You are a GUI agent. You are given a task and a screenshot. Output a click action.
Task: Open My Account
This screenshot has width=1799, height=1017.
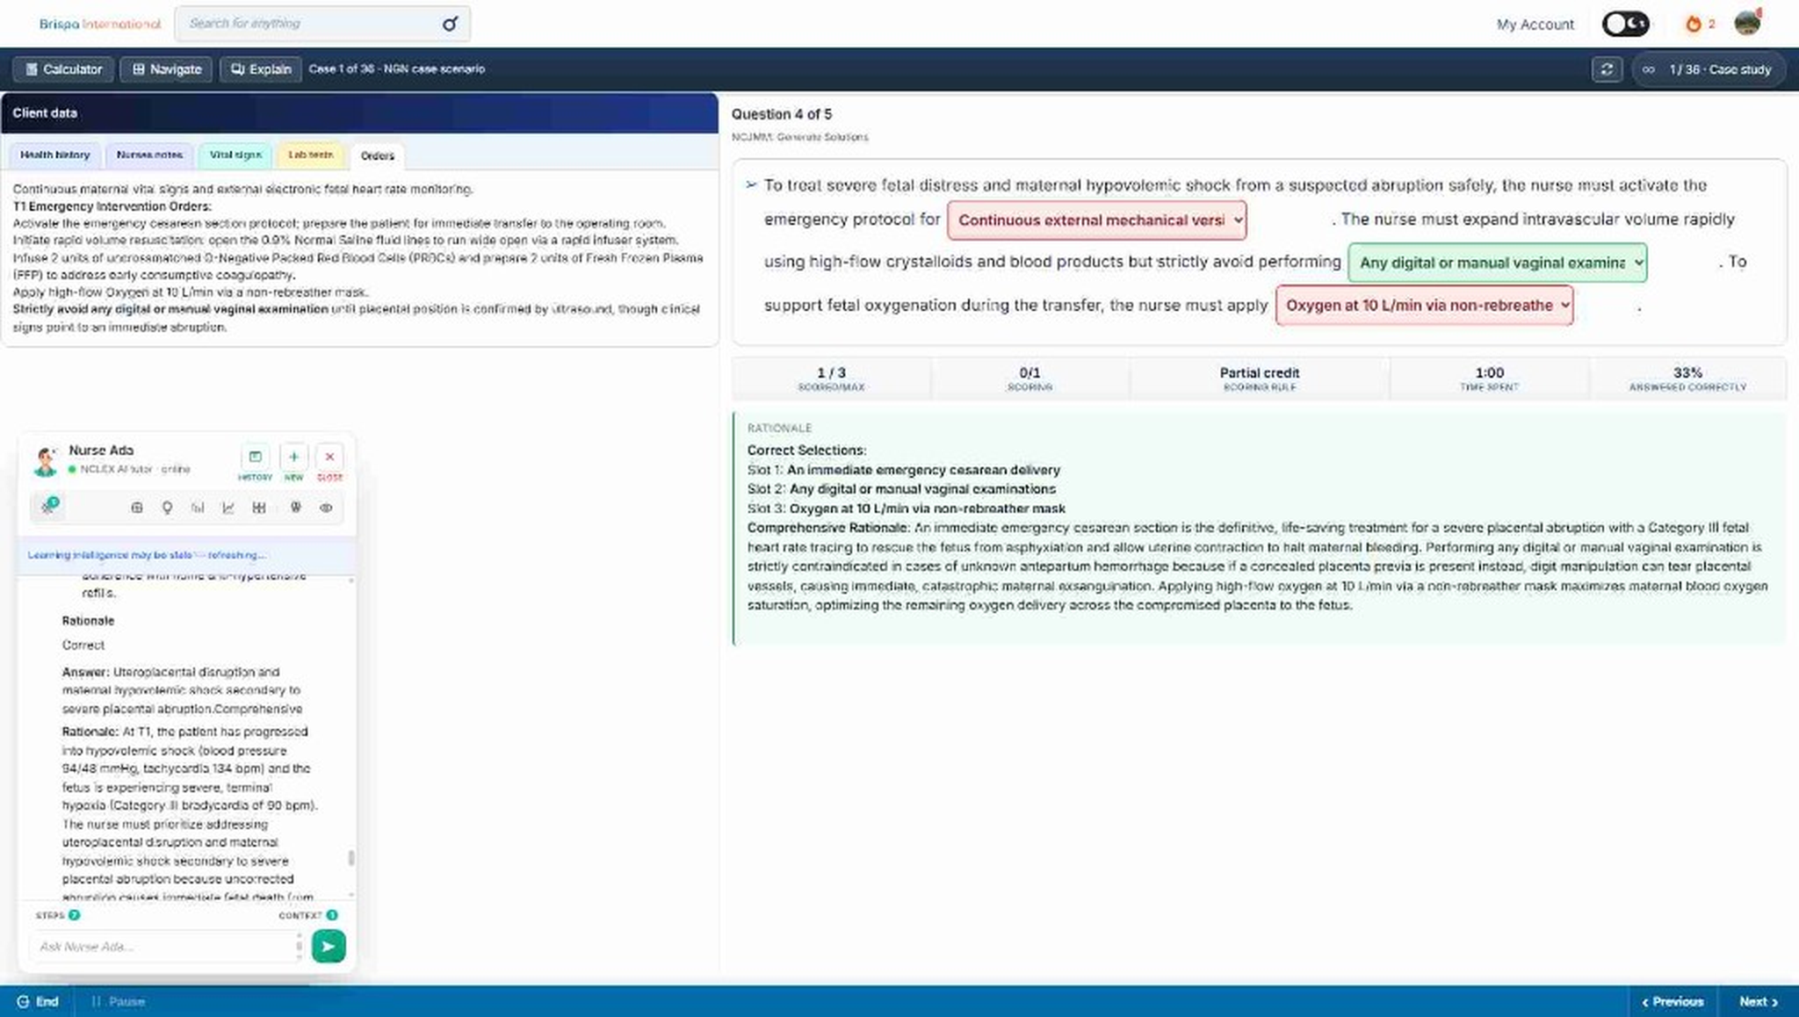[1535, 25]
